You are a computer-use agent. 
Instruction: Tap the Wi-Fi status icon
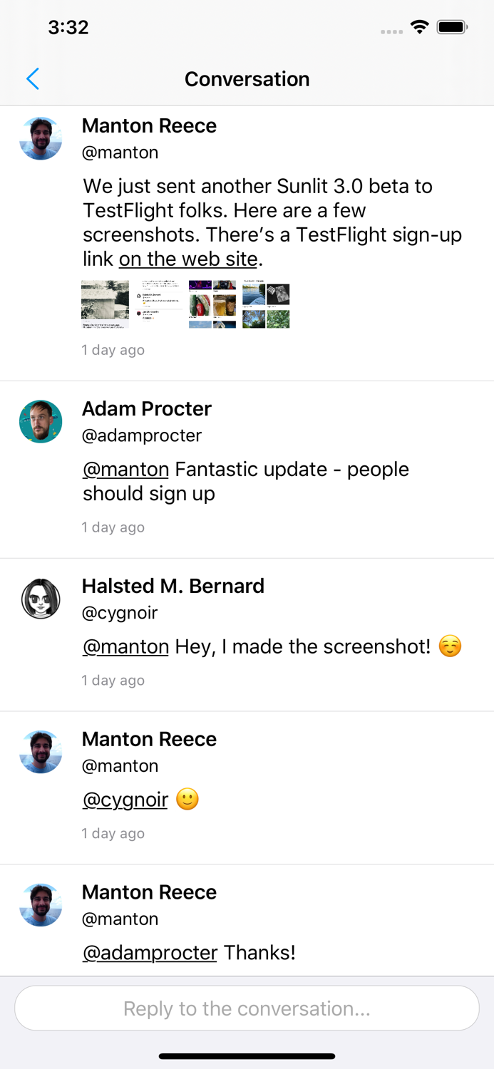[420, 28]
